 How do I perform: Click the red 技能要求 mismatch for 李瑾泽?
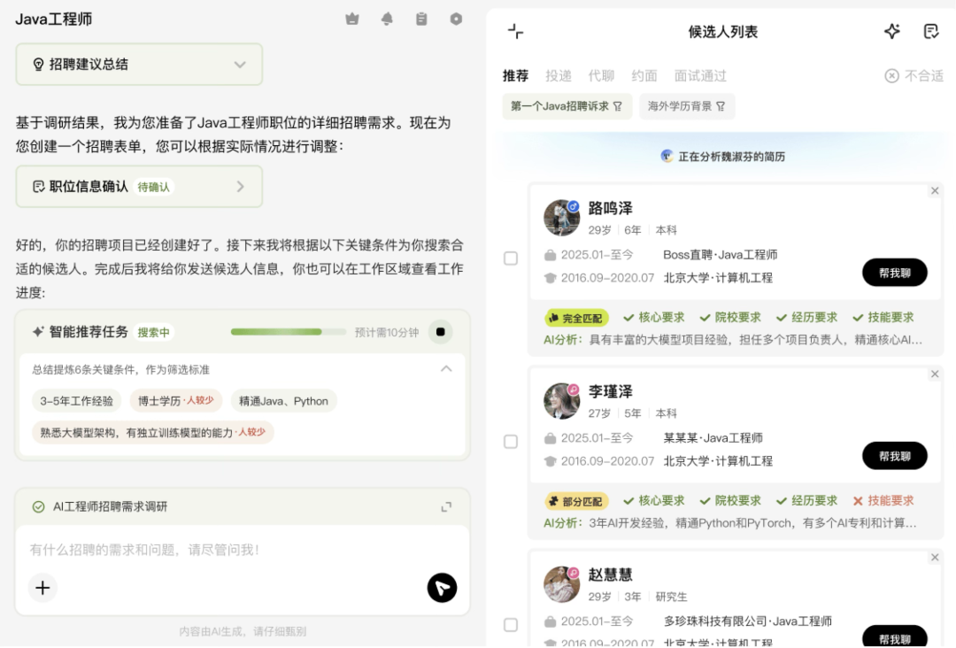click(883, 501)
